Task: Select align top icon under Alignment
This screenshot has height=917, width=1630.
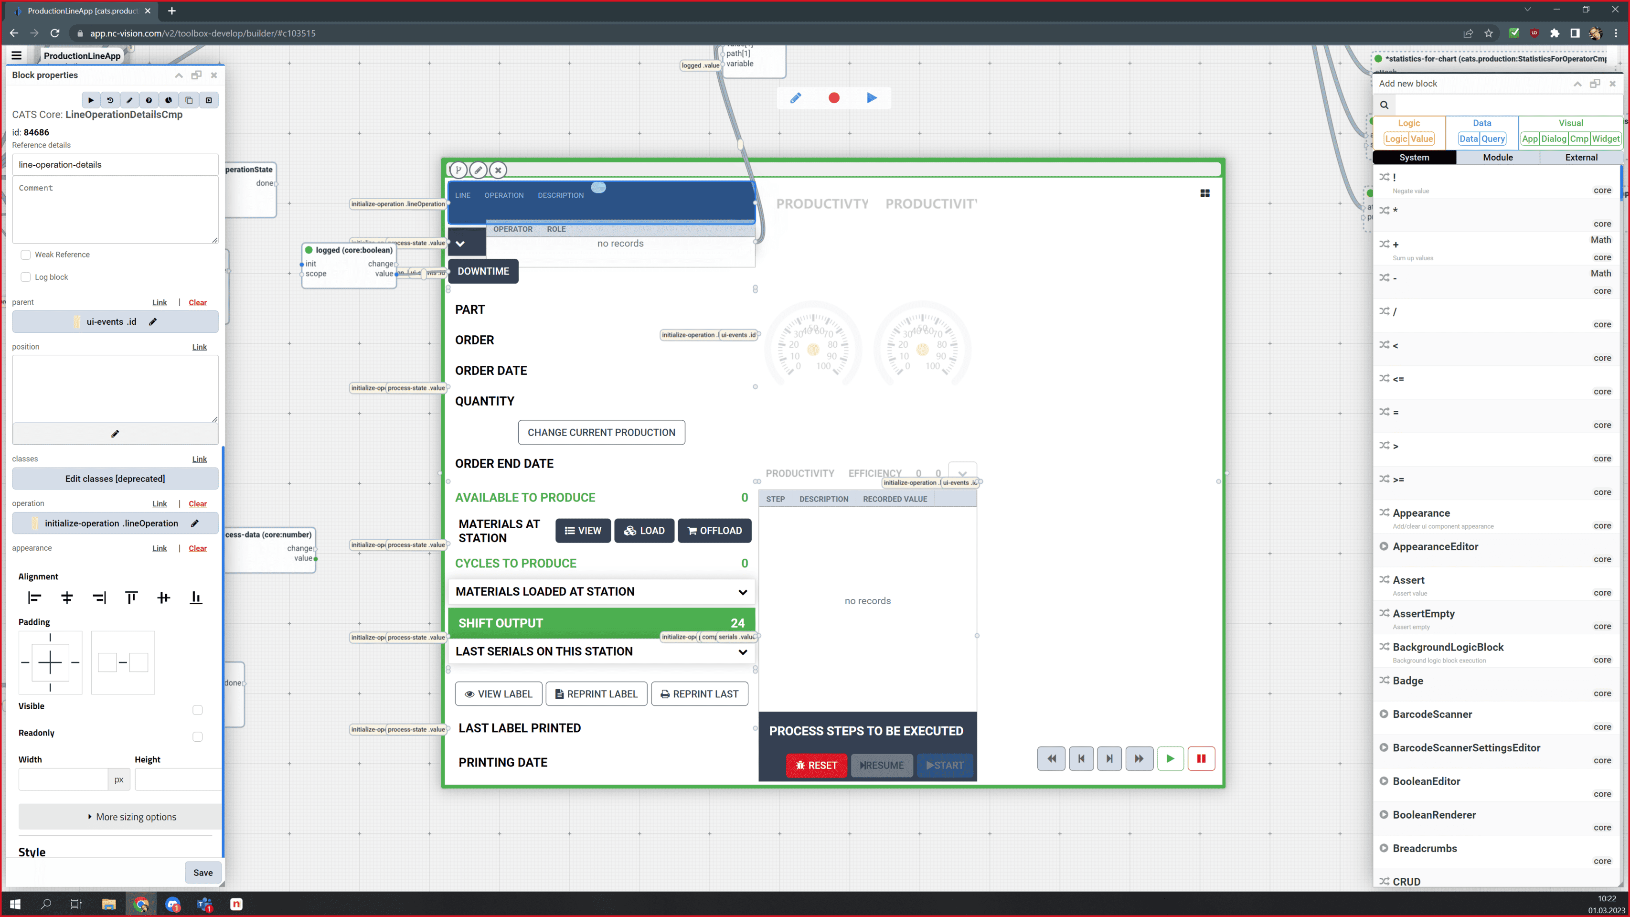Action: [x=131, y=597]
